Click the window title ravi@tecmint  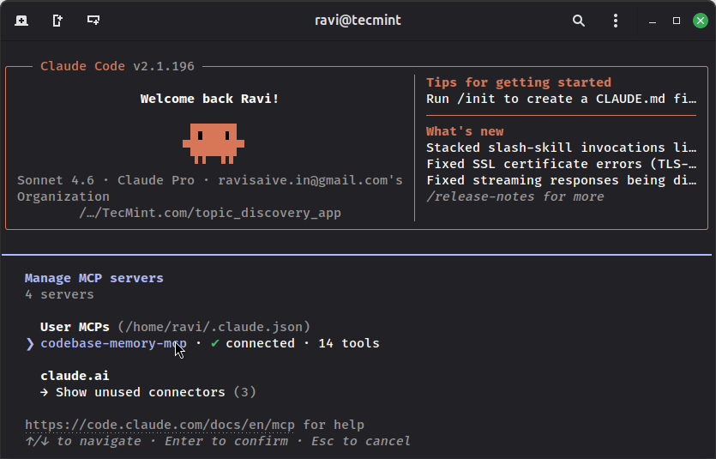[358, 21]
